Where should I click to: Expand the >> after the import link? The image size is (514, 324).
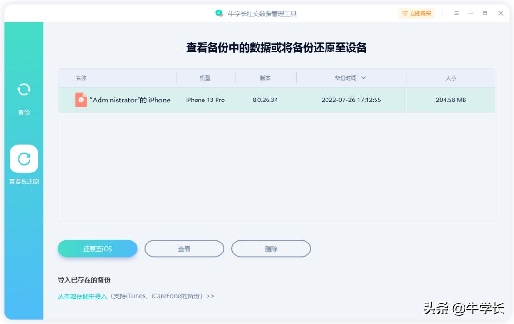[210, 296]
